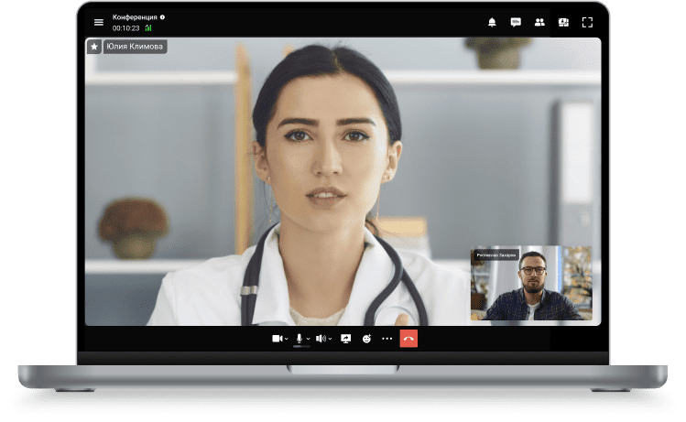The width and height of the screenshot is (686, 422).
Task: Open the emoji reactions picker
Action: click(x=366, y=339)
